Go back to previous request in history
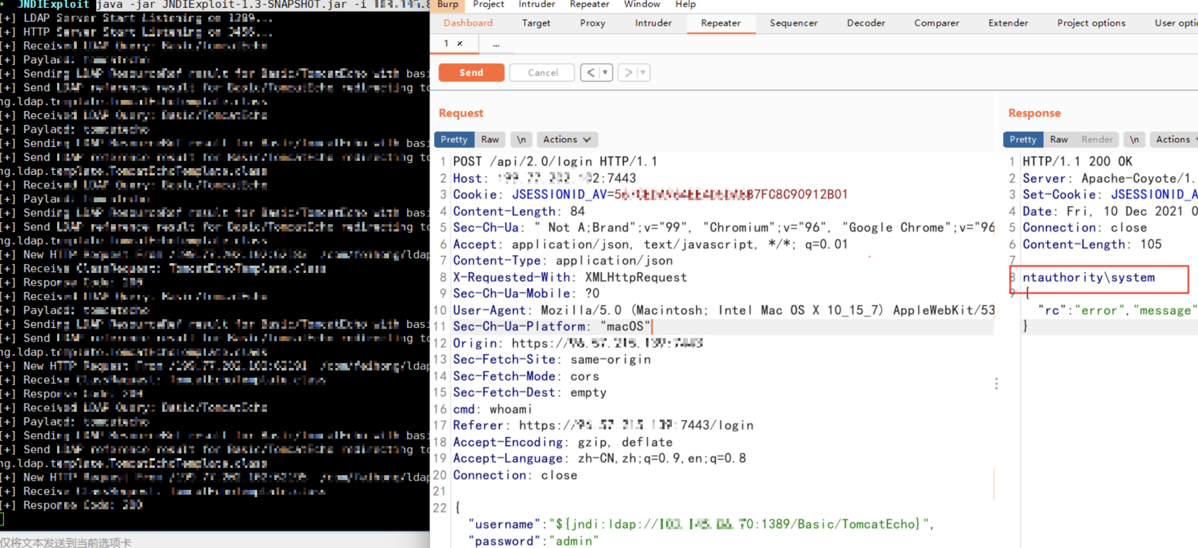 591,72
